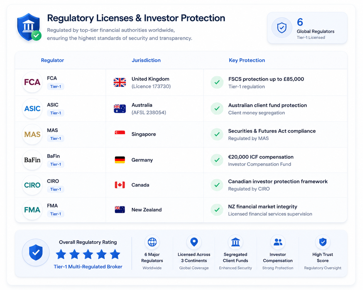The height and width of the screenshot is (290, 363).
Task: Click the FMA regulator logo
Action: (32, 210)
